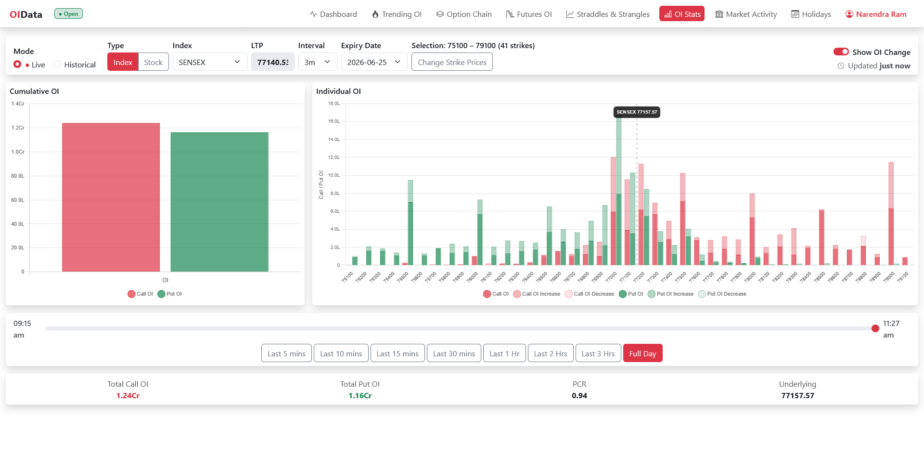This screenshot has height=456, width=924.
Task: Select Full Day range
Action: (642, 353)
